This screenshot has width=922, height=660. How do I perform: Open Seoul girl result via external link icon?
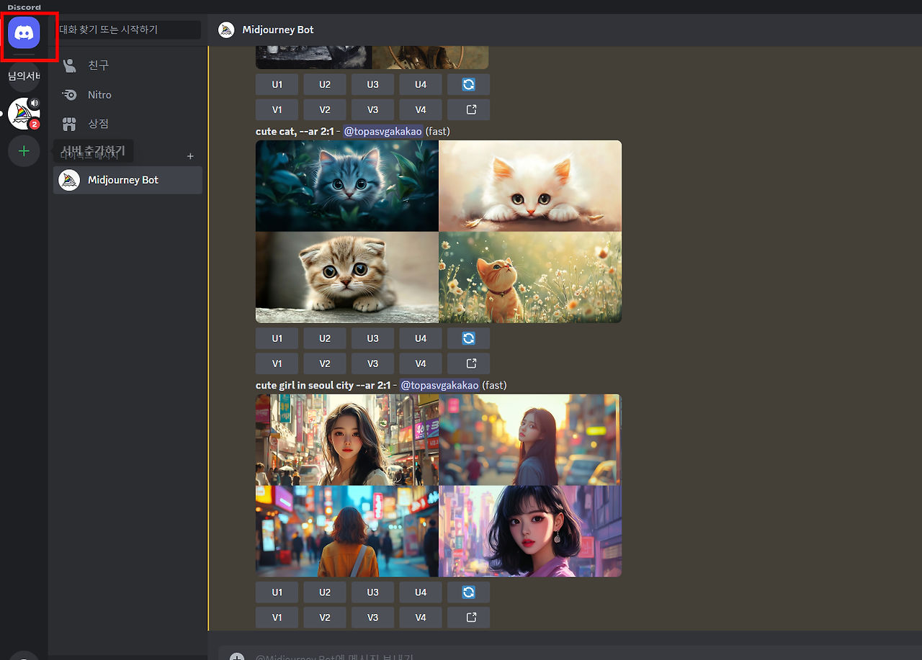[468, 618]
